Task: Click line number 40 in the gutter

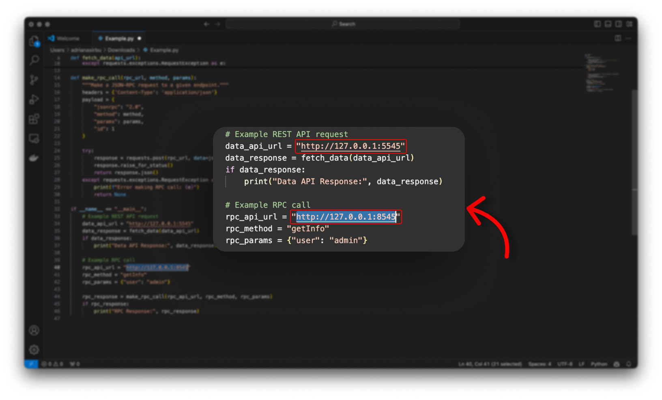Action: pos(57,267)
